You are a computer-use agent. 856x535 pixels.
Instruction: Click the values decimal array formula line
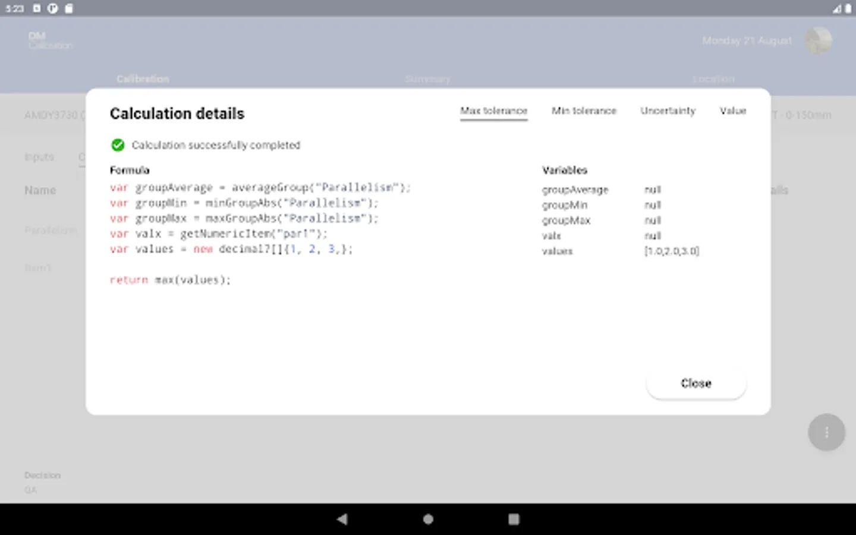[x=231, y=250]
